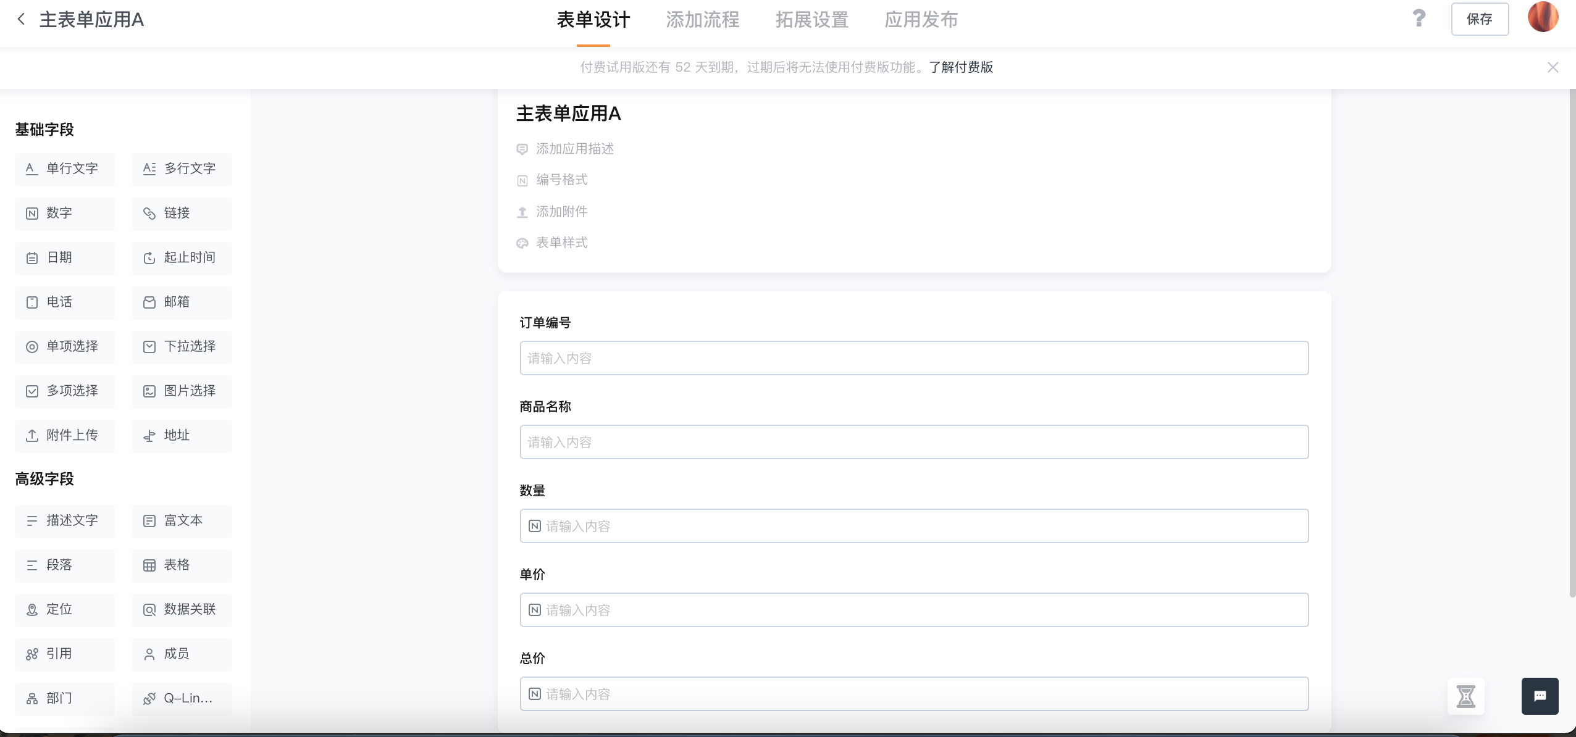
Task: Click the 单价 input field
Action: [914, 610]
